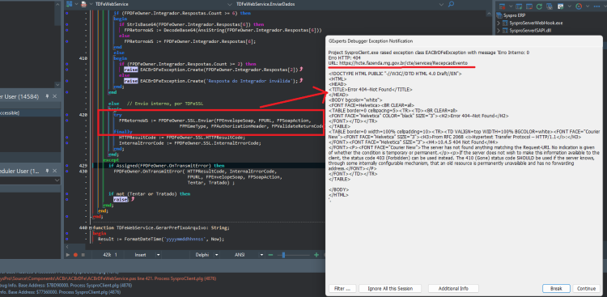Viewport: 607px width, 297px height.
Task: Expand the SysproServerISAPI.dll project node
Action: (x=499, y=30)
